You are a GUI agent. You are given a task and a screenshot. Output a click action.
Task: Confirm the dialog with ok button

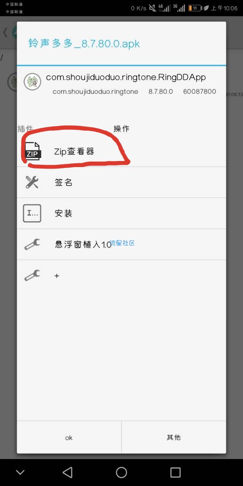coord(69,437)
